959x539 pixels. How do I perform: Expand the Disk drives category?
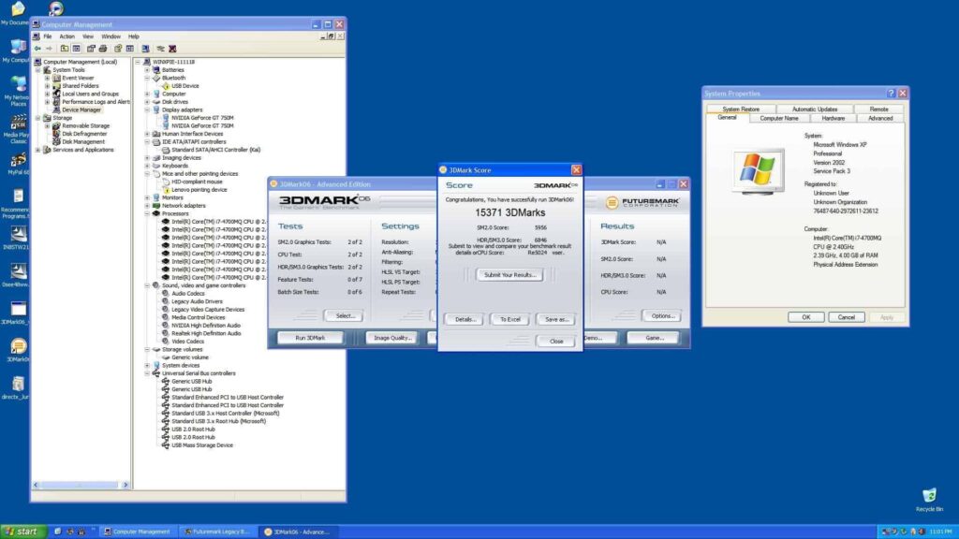(x=147, y=102)
